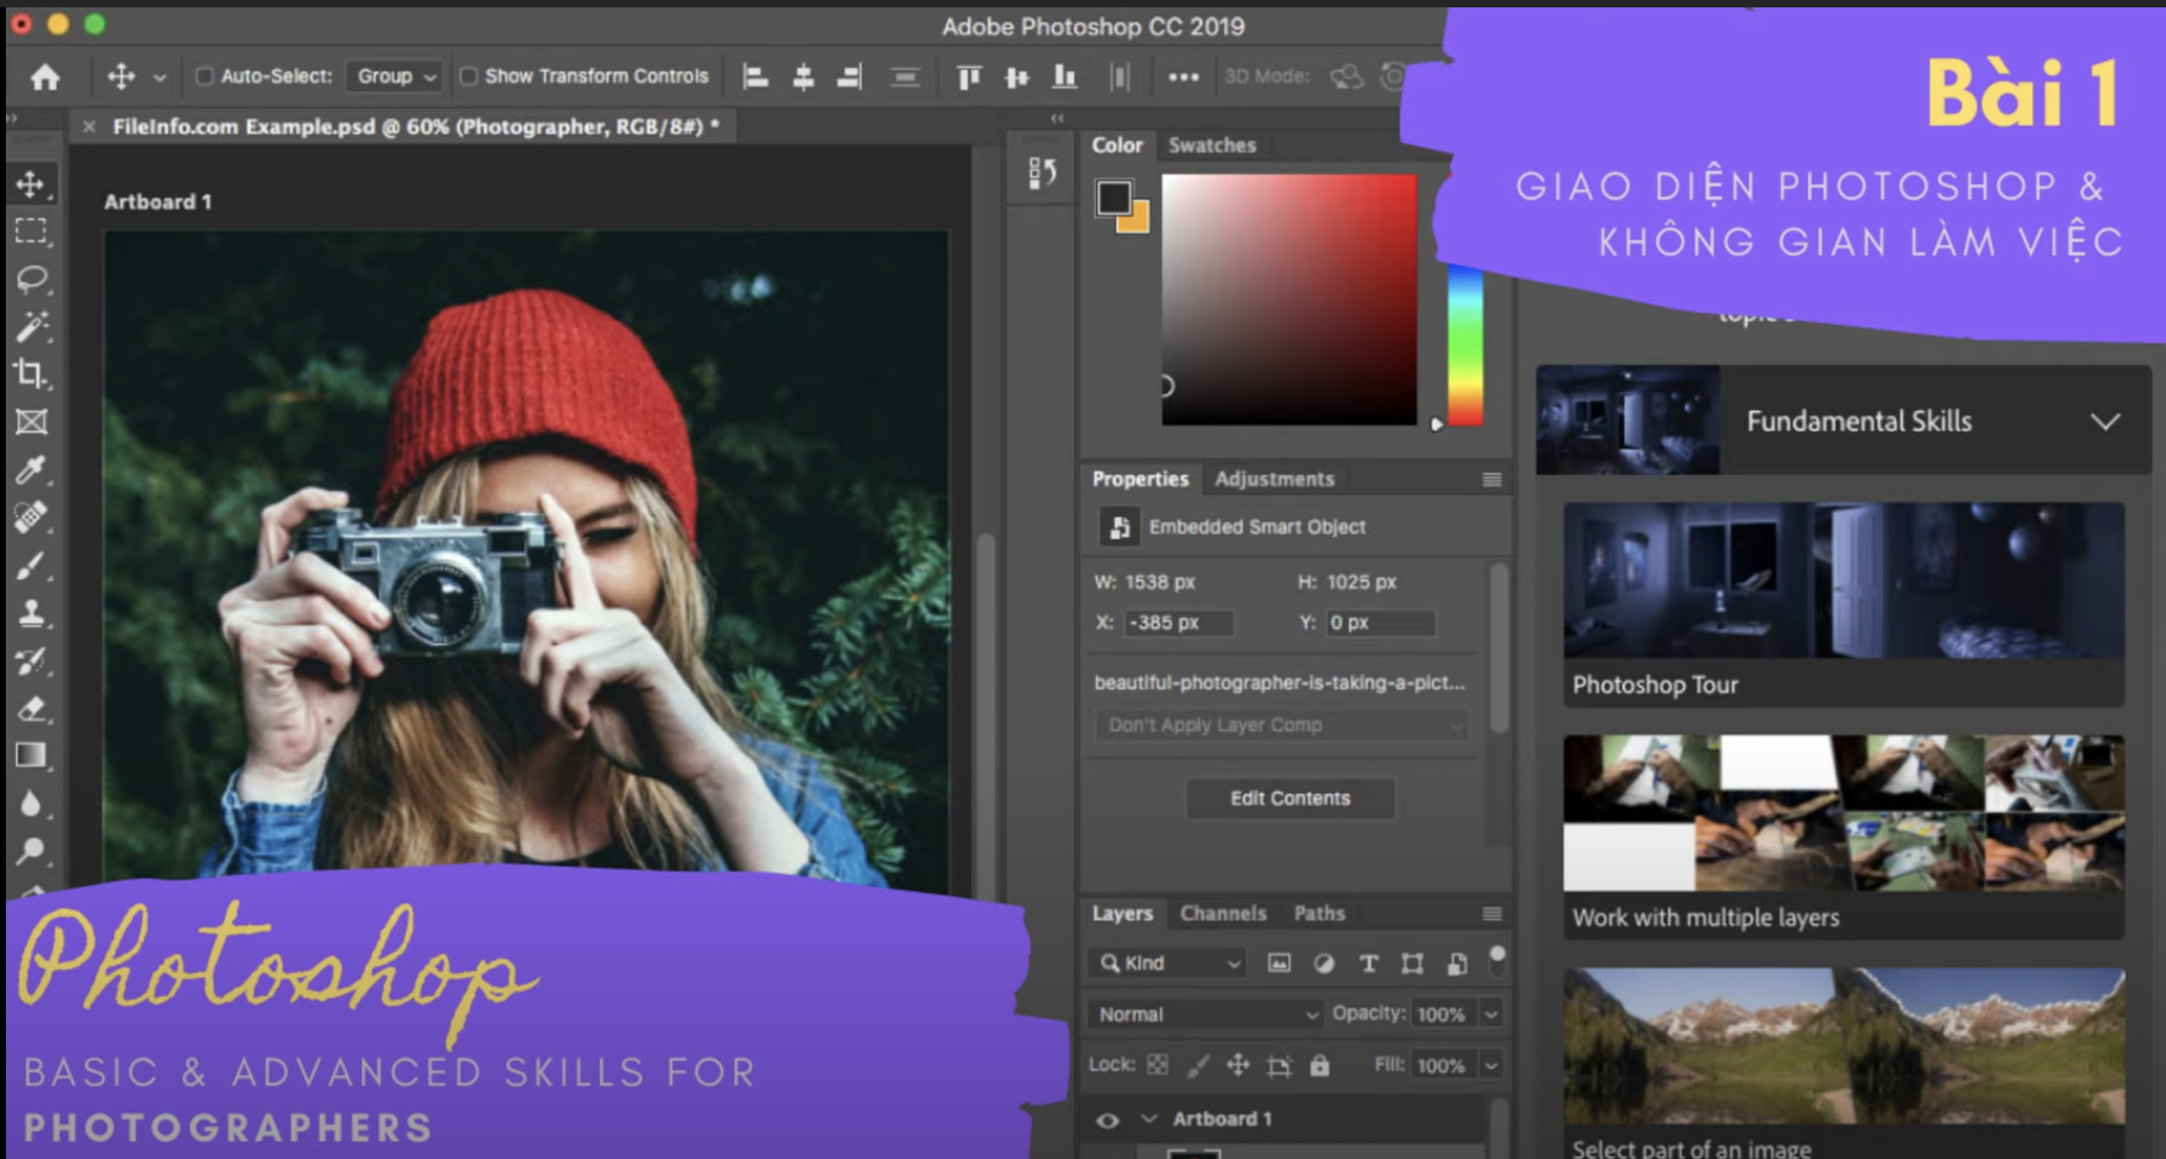This screenshot has width=2166, height=1159.
Task: Open the Auto-Select Group dropdown
Action: [x=395, y=77]
